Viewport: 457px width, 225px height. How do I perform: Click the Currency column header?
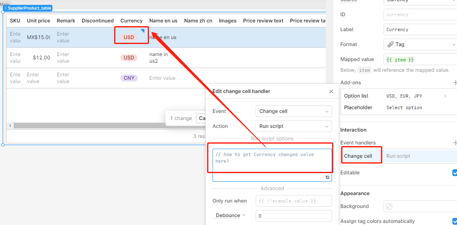(x=132, y=21)
